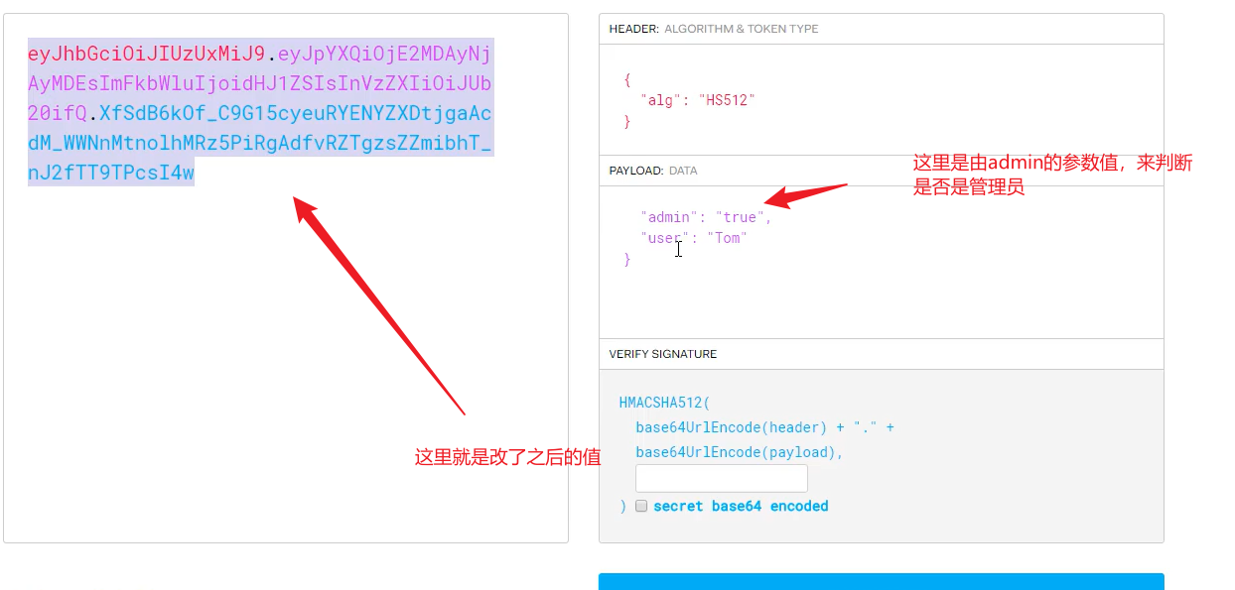
Task: Click the base64UrlEncode(payload) line
Action: click(x=740, y=452)
